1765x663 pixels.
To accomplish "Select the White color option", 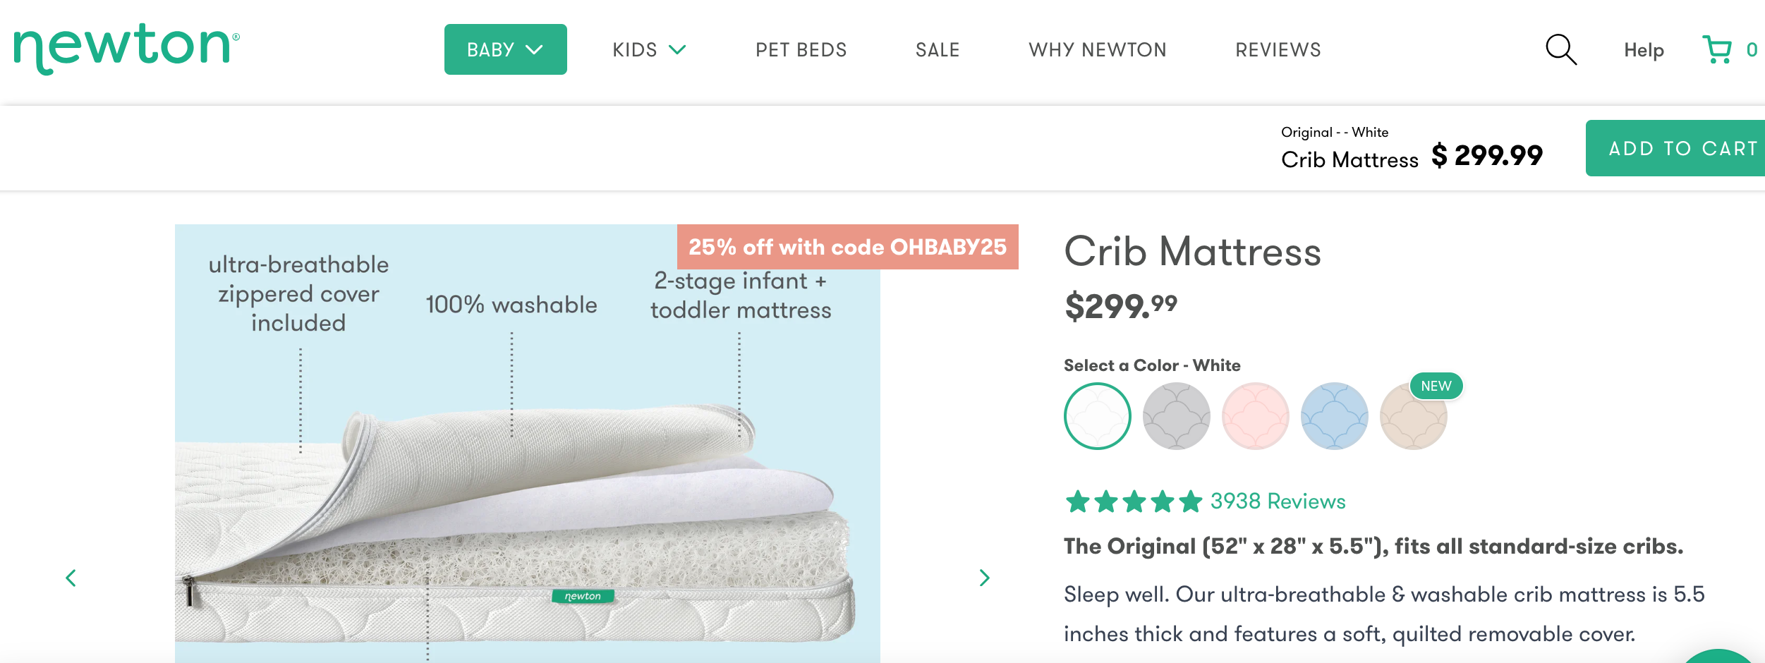I will pos(1097,416).
